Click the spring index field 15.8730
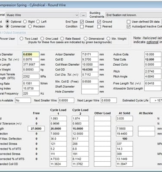The image size is (162, 172). [31, 89]
